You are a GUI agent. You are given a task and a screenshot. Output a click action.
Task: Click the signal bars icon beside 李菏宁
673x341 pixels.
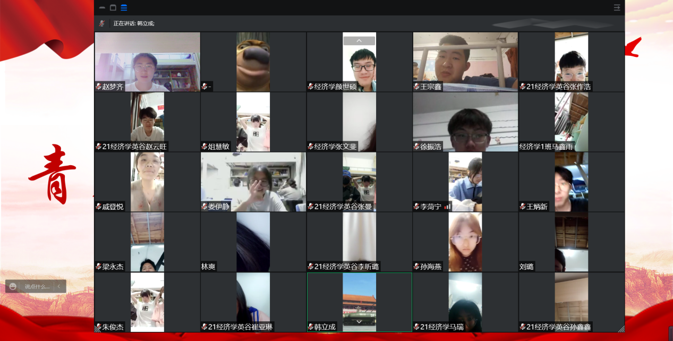(x=447, y=207)
